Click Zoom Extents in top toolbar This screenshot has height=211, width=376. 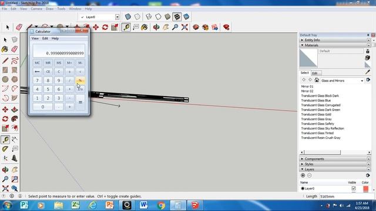184,27
